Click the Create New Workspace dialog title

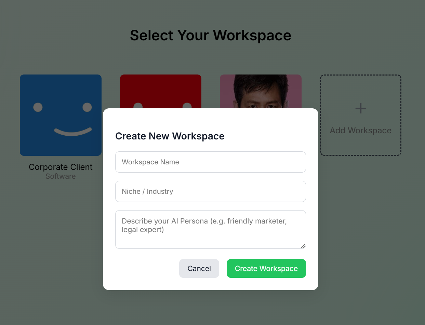[170, 136]
